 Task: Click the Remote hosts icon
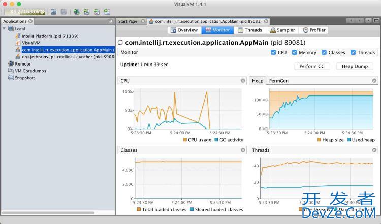[11, 64]
